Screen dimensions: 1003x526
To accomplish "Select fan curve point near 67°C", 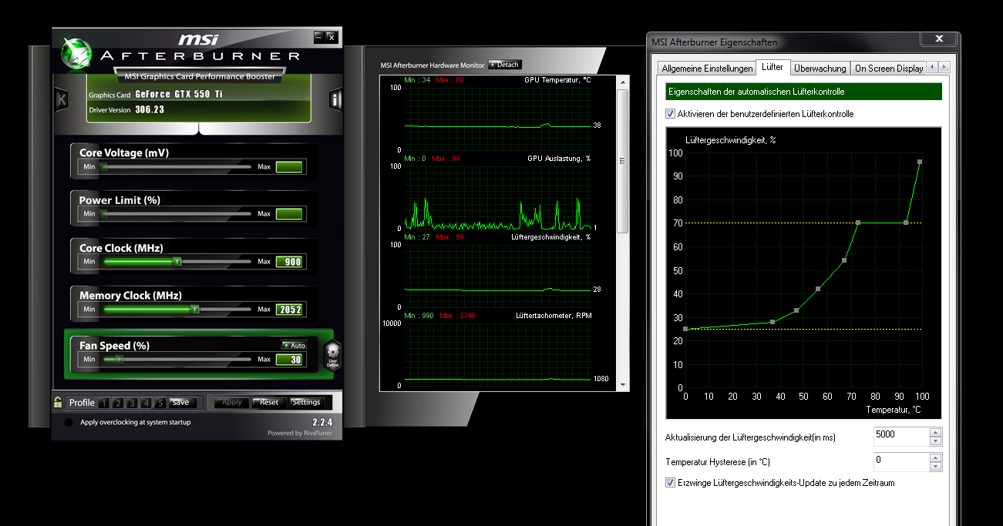I will (x=844, y=260).
